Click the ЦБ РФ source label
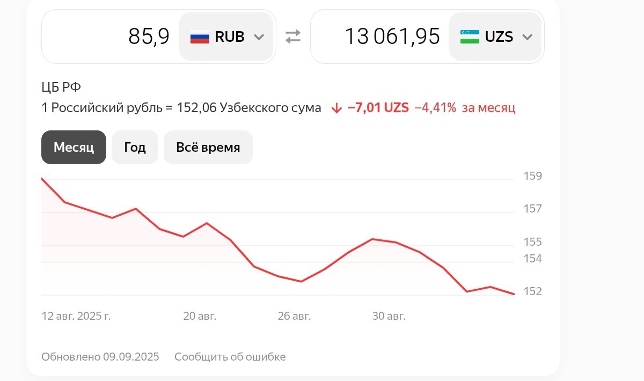The height and width of the screenshot is (381, 644). point(61,87)
